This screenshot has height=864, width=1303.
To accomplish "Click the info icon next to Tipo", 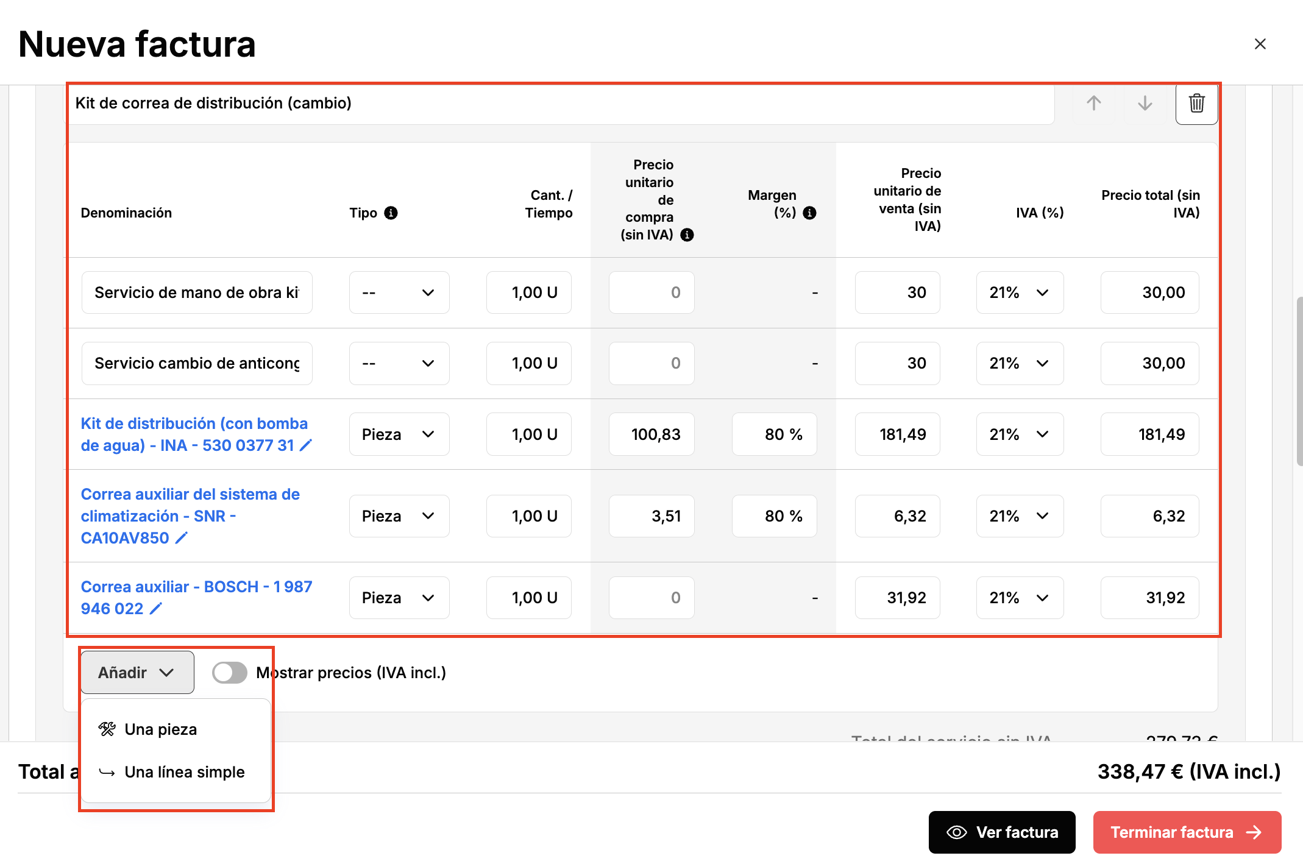I will point(391,213).
